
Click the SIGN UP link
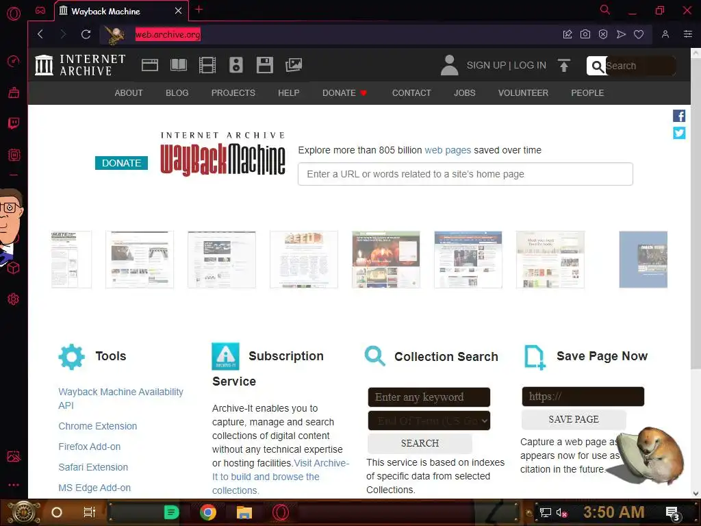(x=486, y=65)
